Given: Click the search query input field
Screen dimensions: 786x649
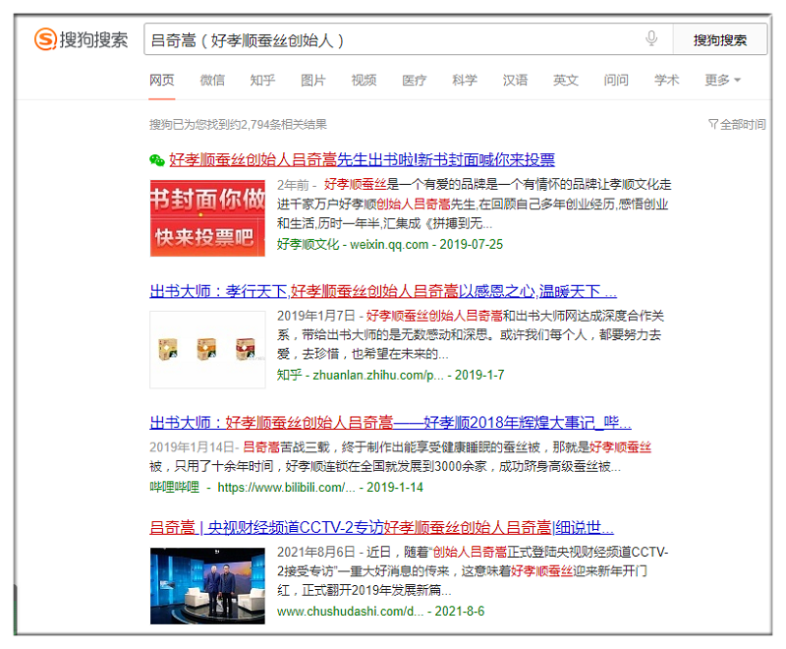Looking at the screenshot, I should point(393,40).
